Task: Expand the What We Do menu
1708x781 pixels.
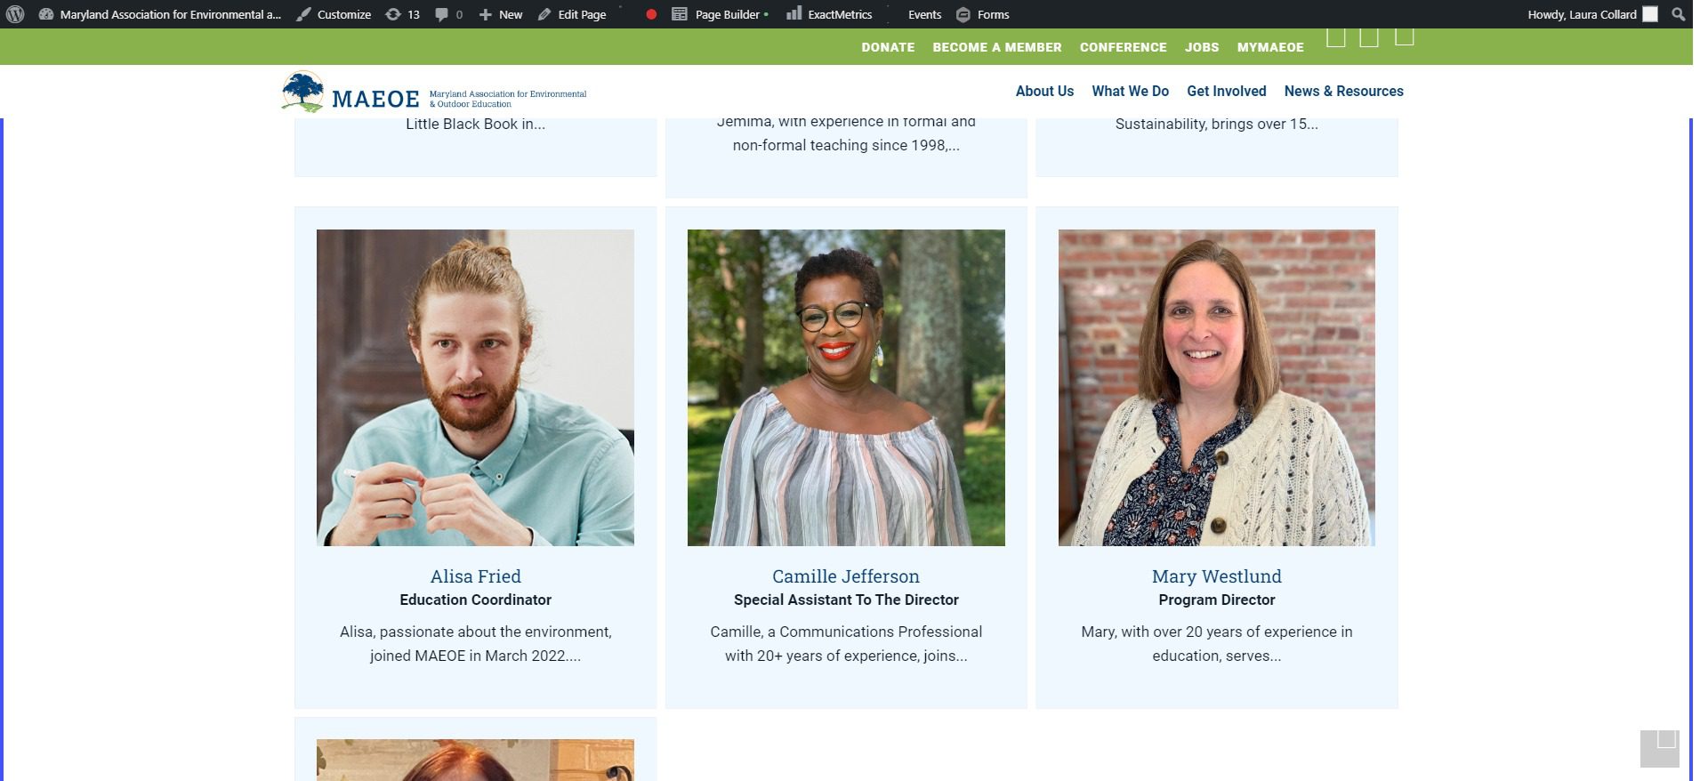Action: (1130, 91)
